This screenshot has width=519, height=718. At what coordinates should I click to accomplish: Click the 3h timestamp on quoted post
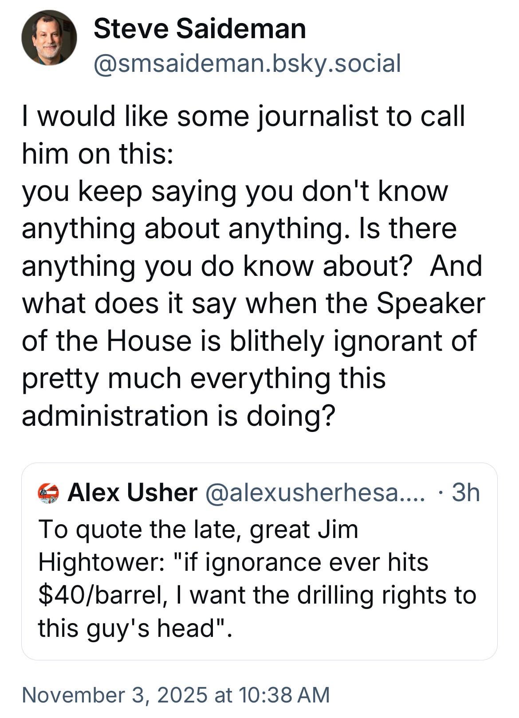click(465, 492)
